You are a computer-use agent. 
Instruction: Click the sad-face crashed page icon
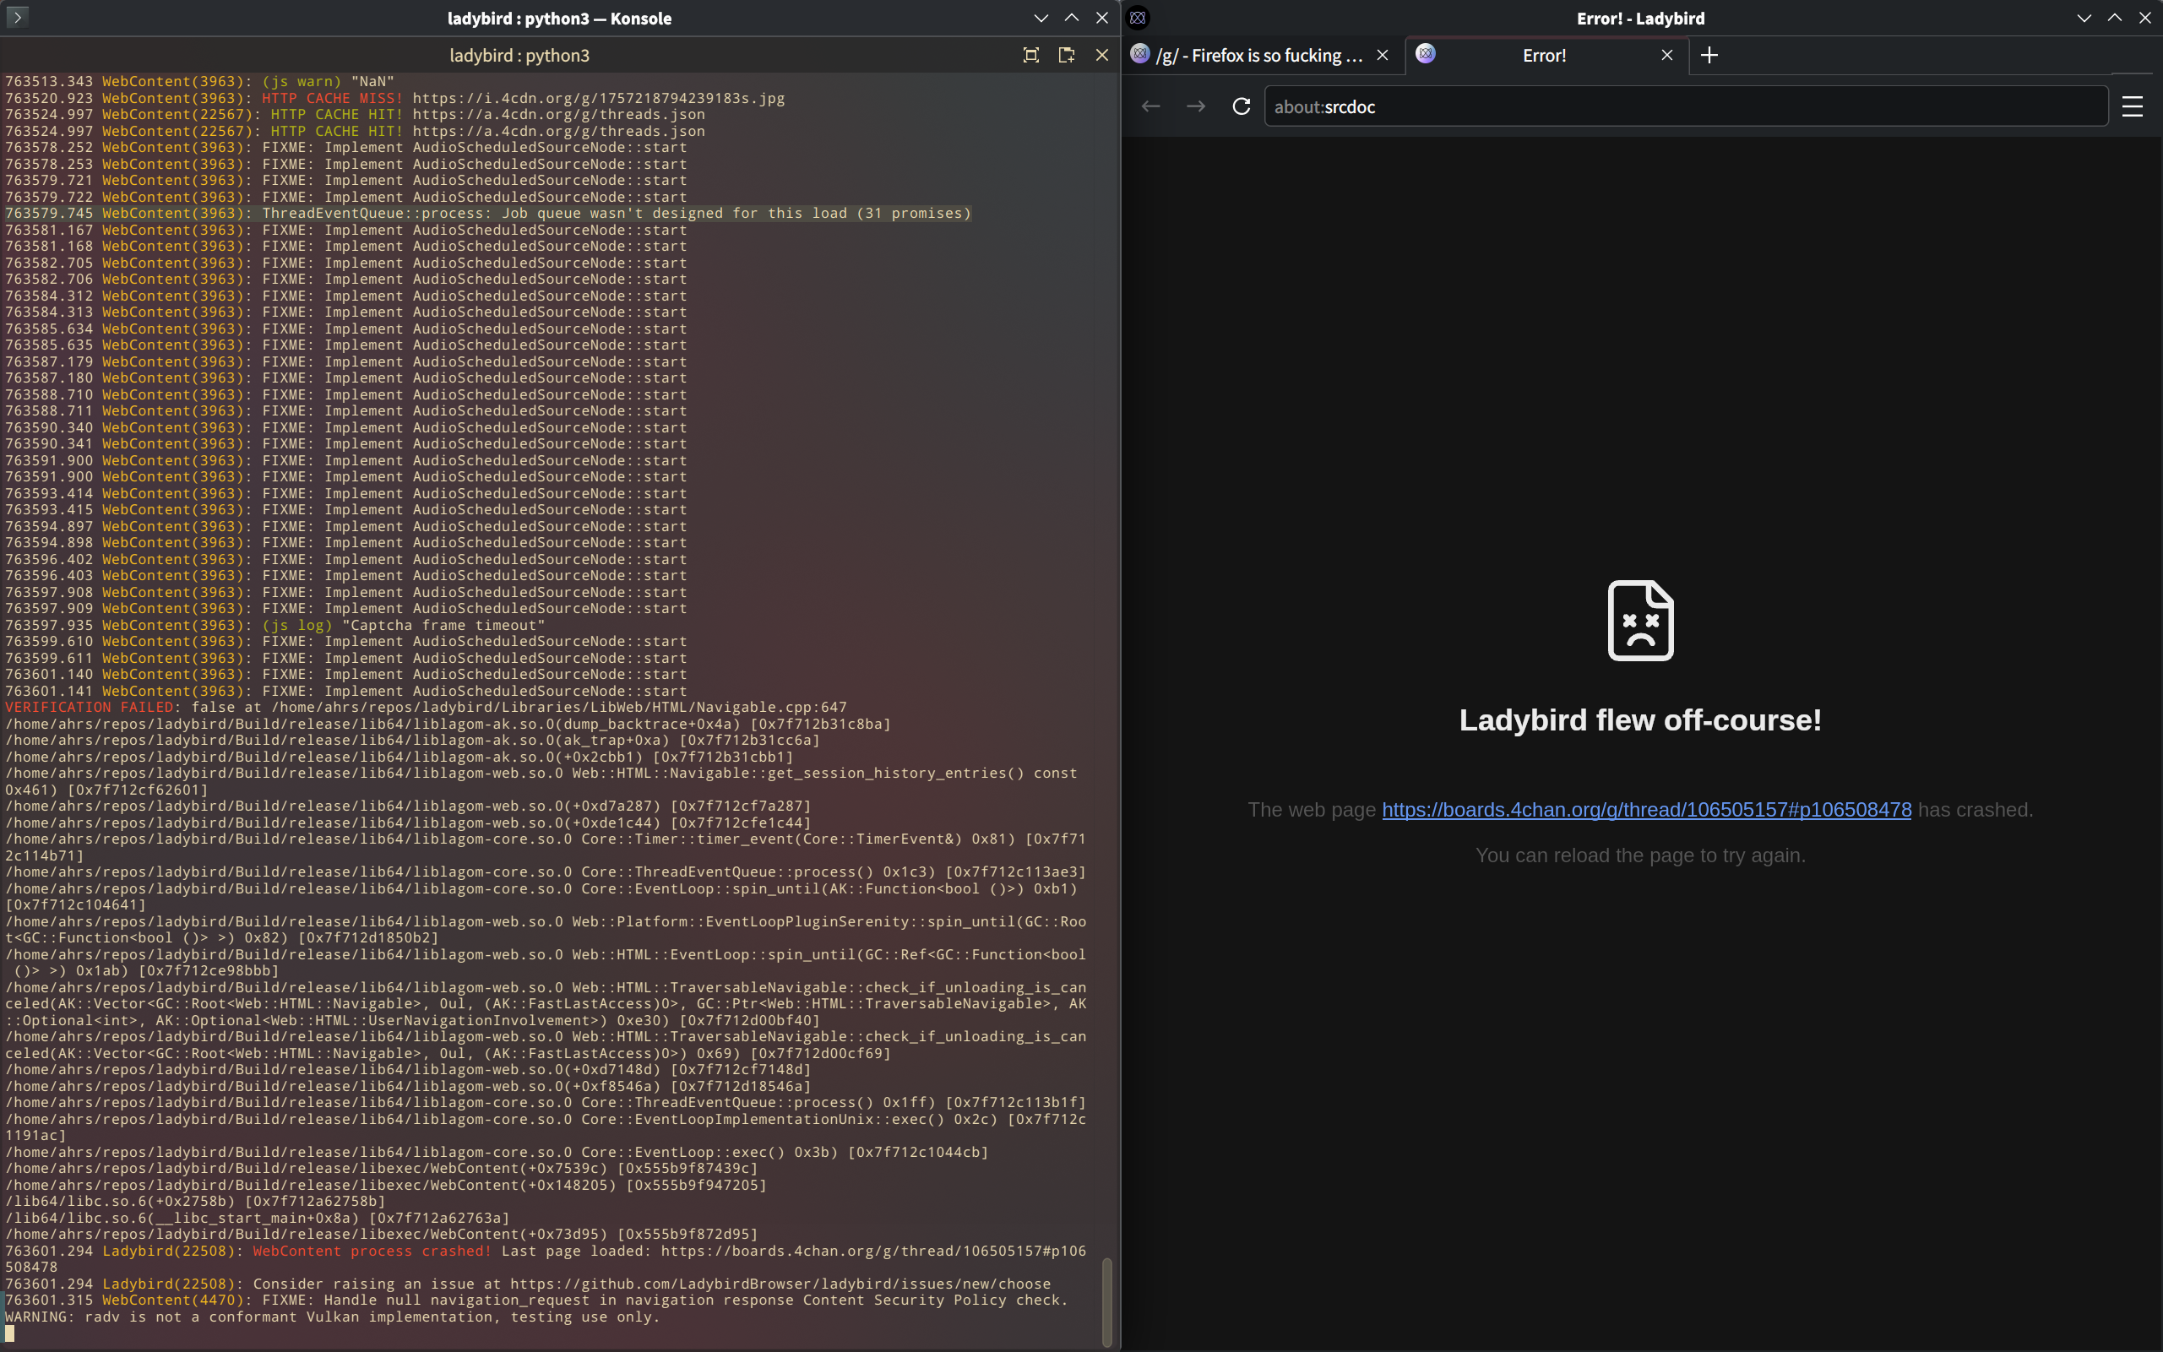[1640, 621]
